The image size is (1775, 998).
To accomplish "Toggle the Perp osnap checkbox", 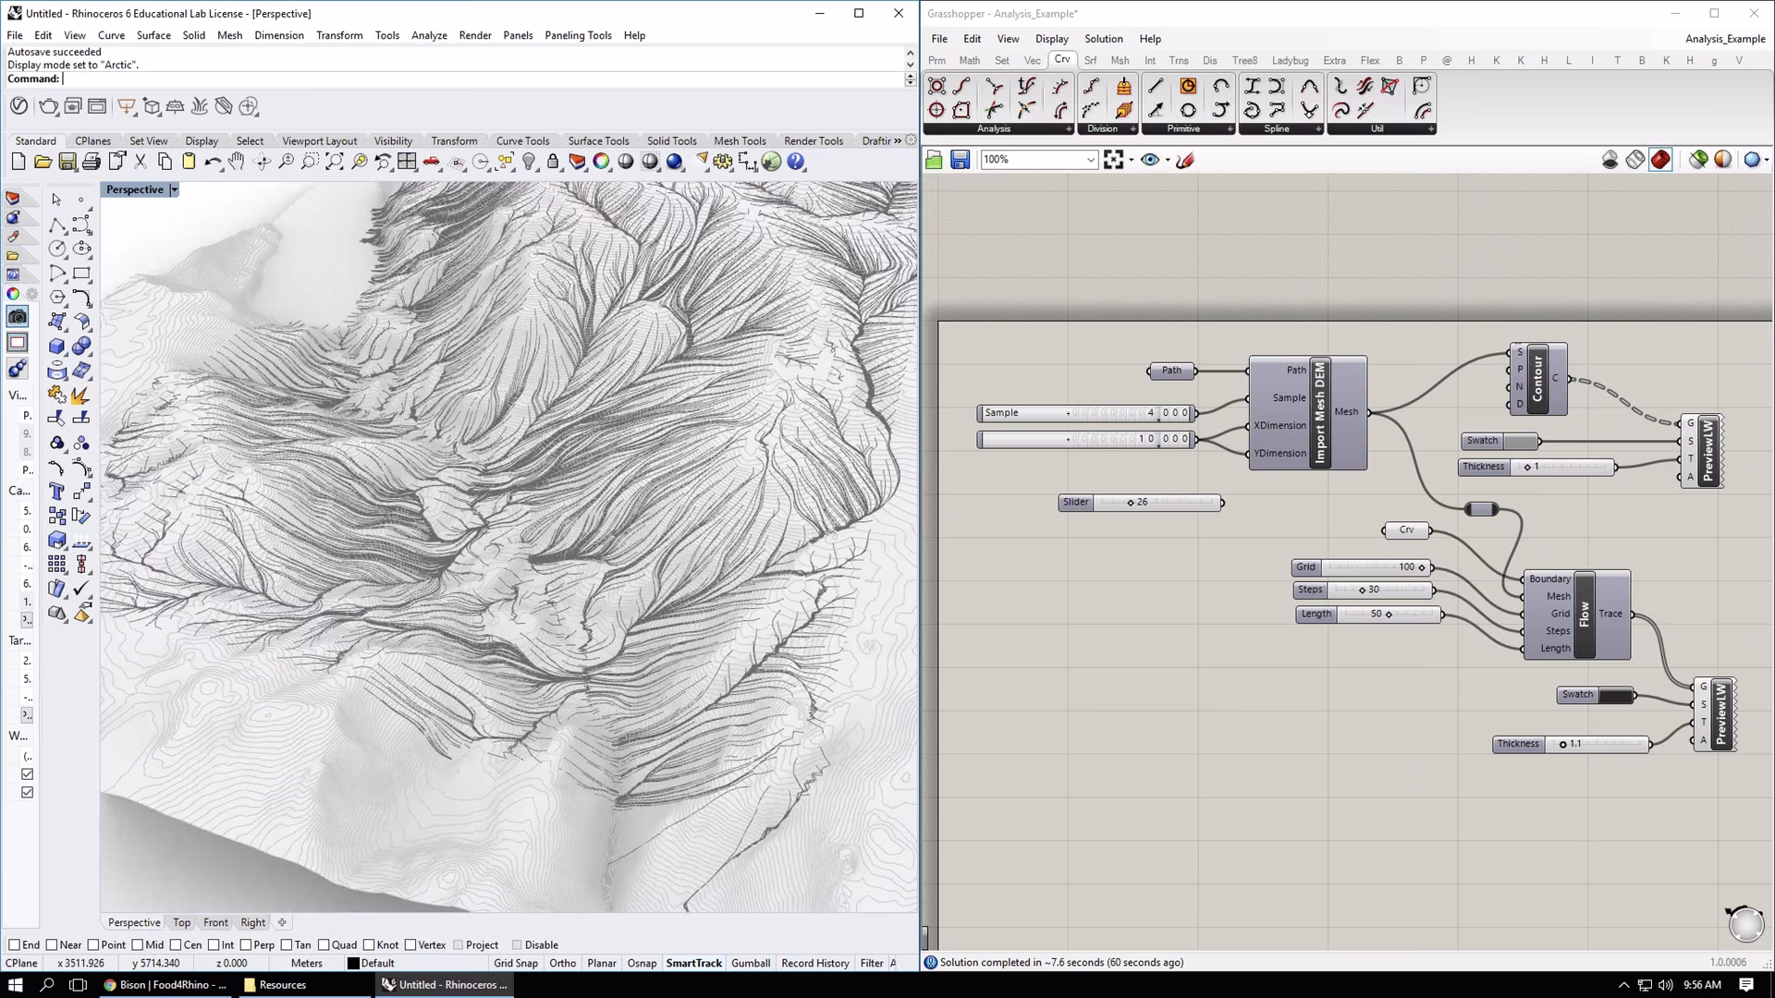I will 245,944.
